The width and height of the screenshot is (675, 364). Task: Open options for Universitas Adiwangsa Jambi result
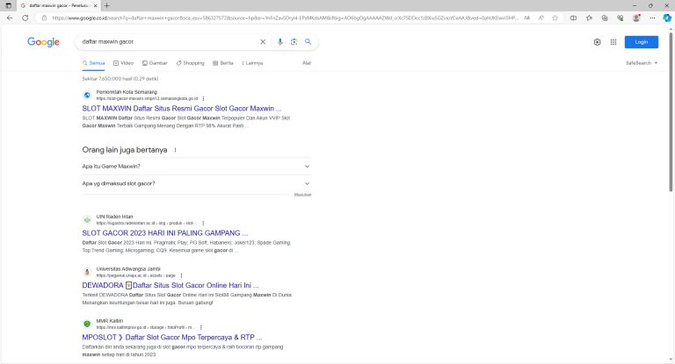[x=181, y=275]
